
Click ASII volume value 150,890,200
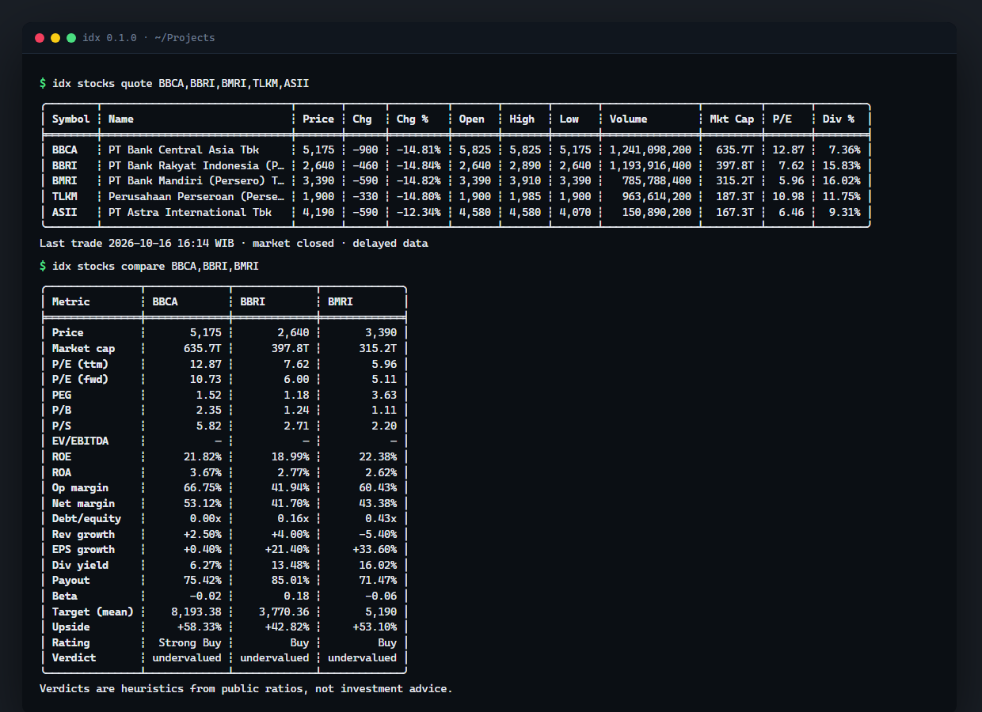tap(657, 212)
